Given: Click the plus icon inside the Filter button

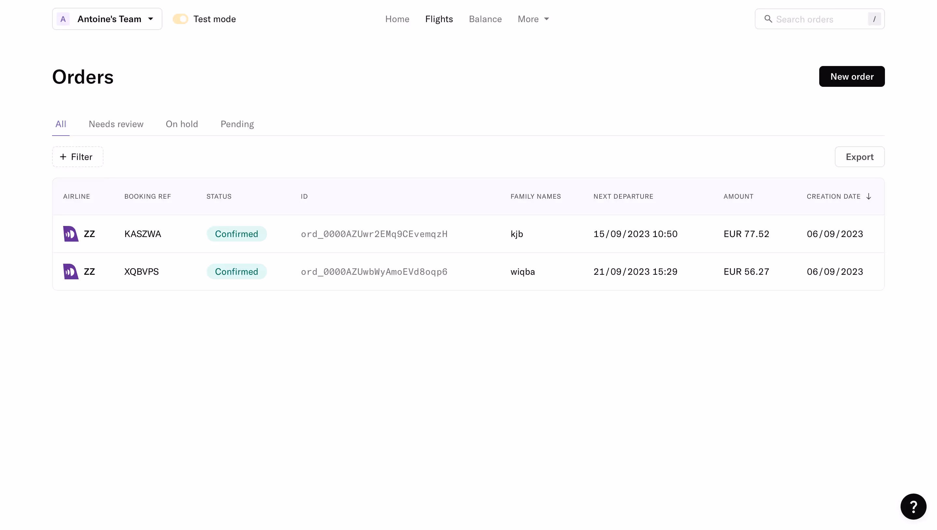Looking at the screenshot, I should [x=63, y=157].
